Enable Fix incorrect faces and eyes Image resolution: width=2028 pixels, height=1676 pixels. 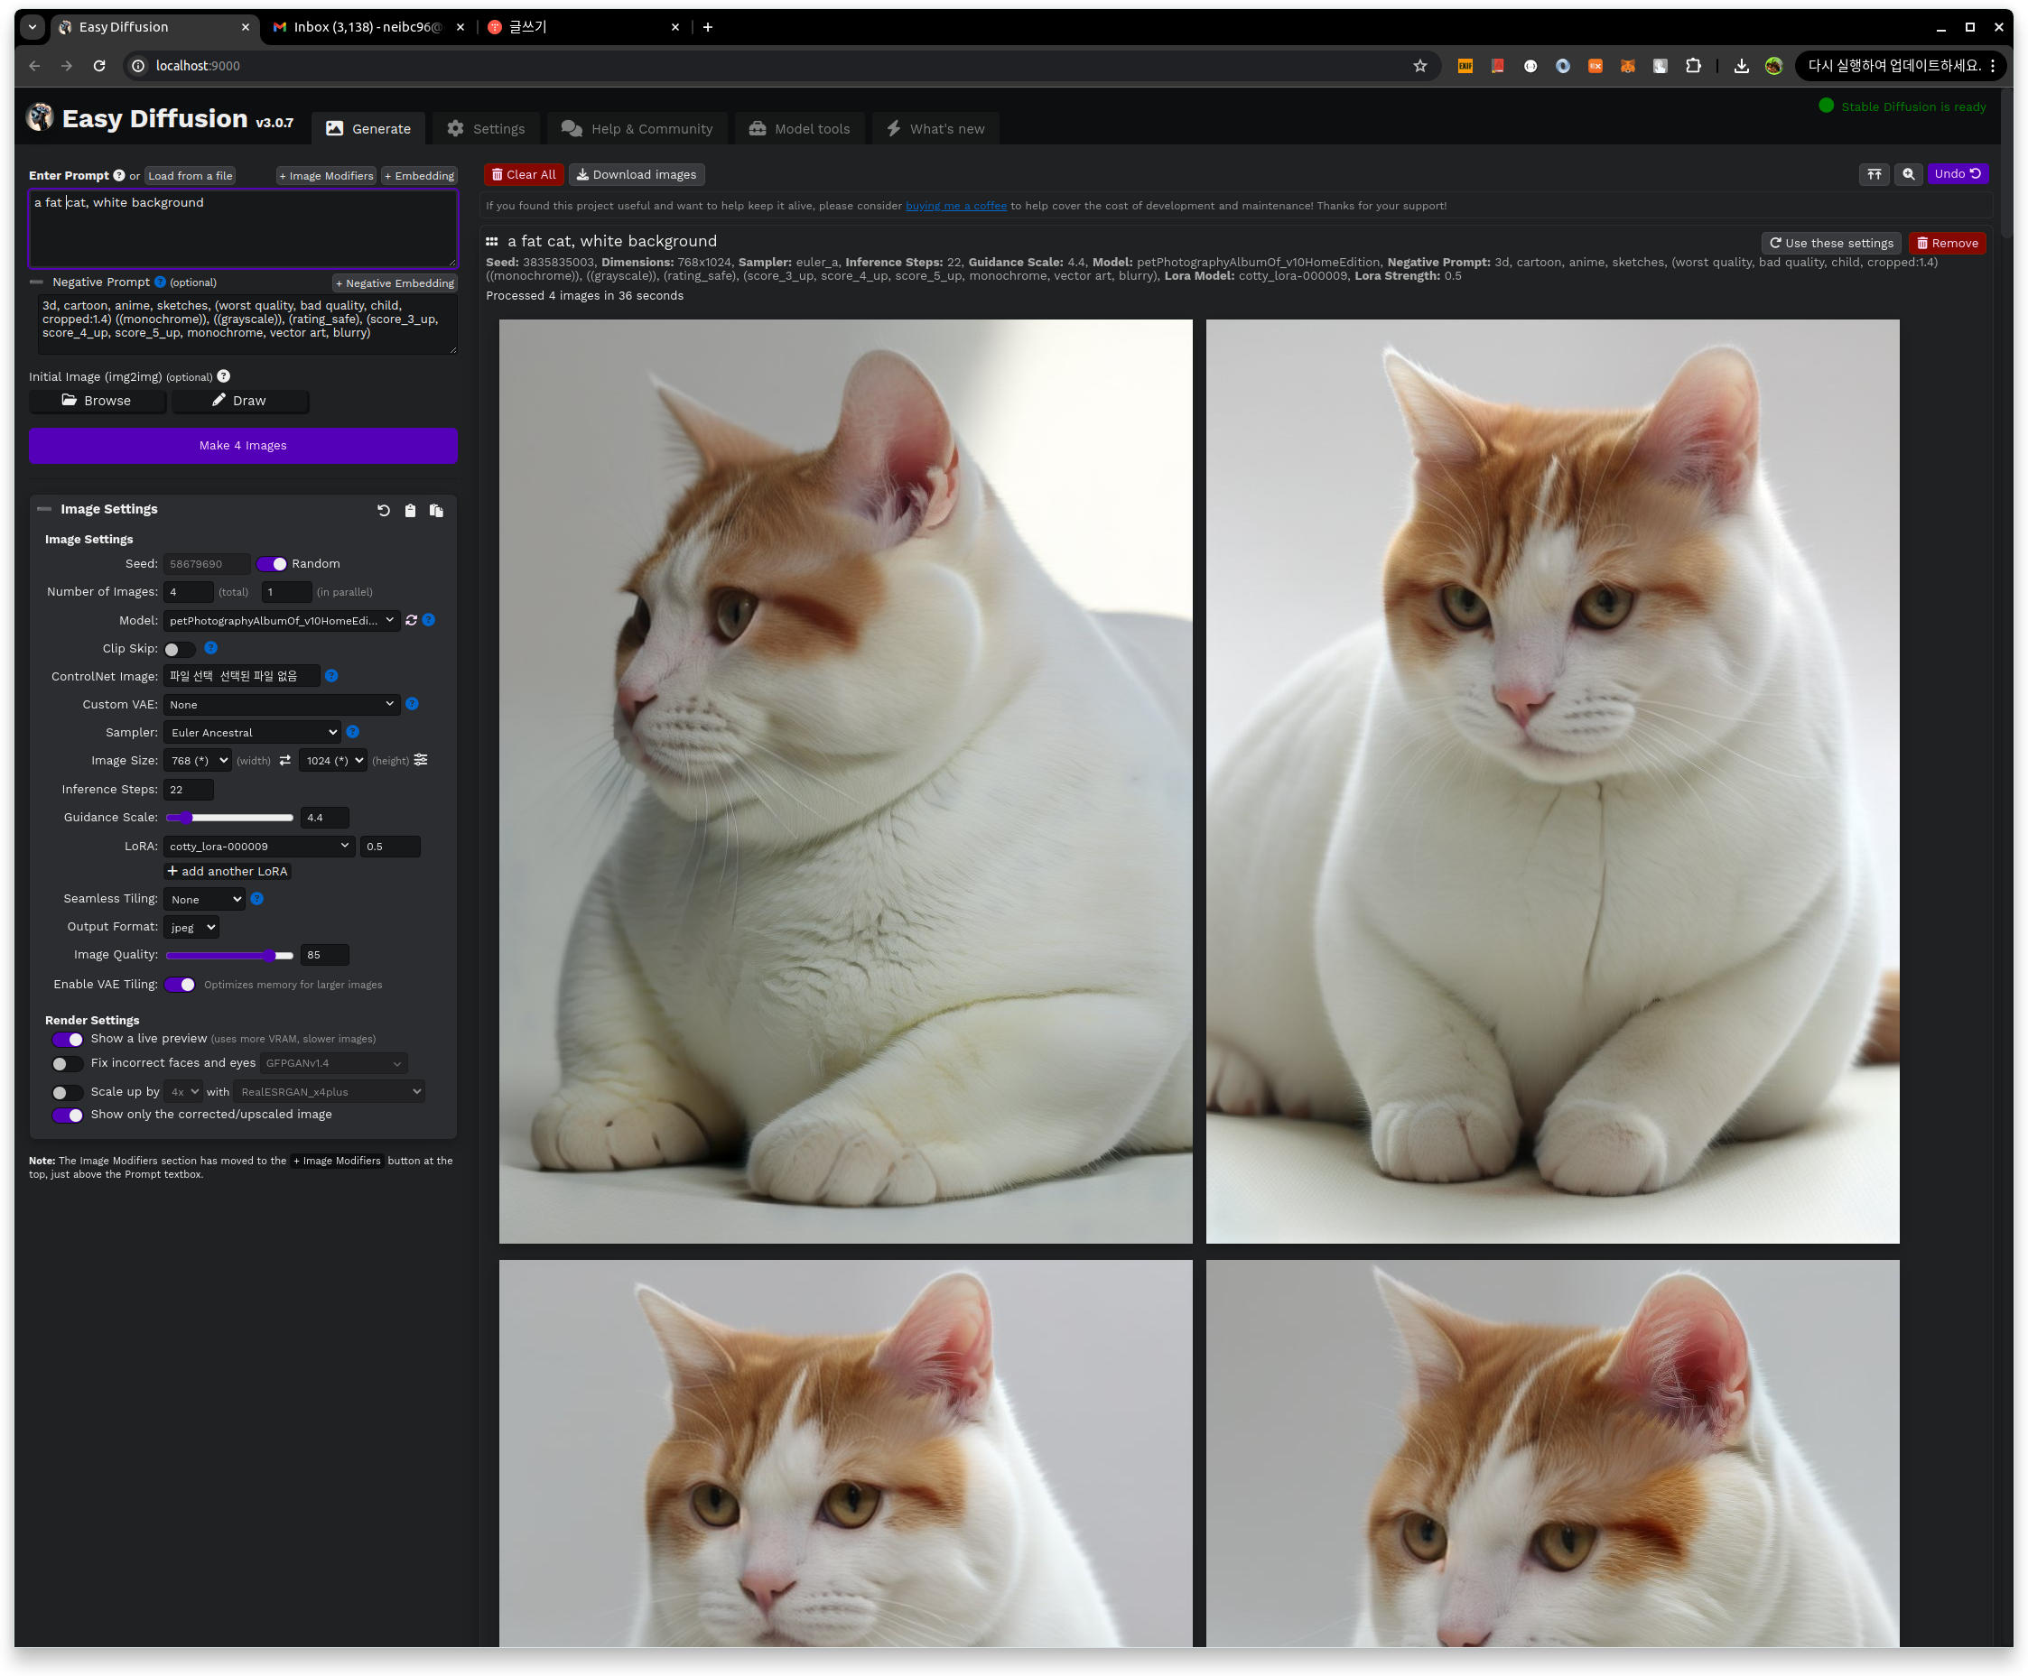coord(67,1064)
